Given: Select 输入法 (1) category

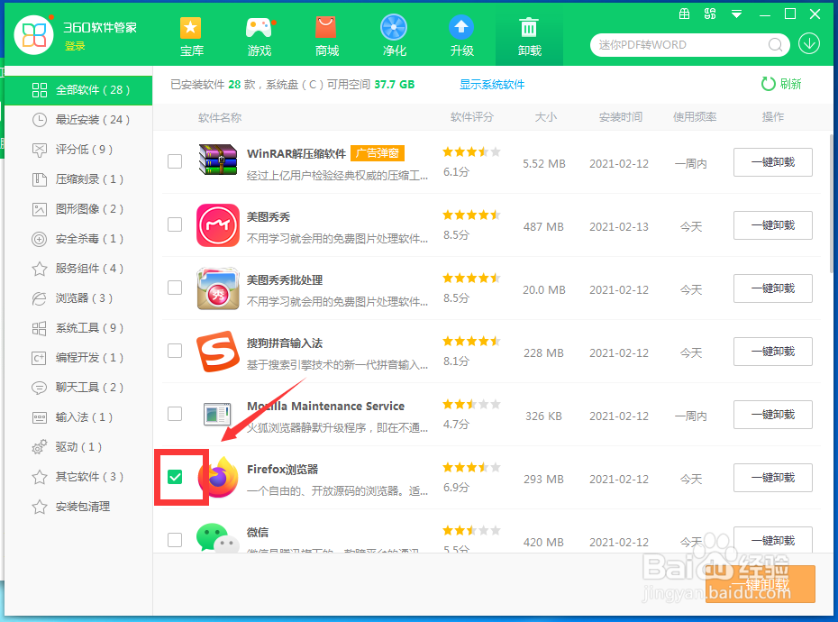Looking at the screenshot, I should [x=78, y=417].
